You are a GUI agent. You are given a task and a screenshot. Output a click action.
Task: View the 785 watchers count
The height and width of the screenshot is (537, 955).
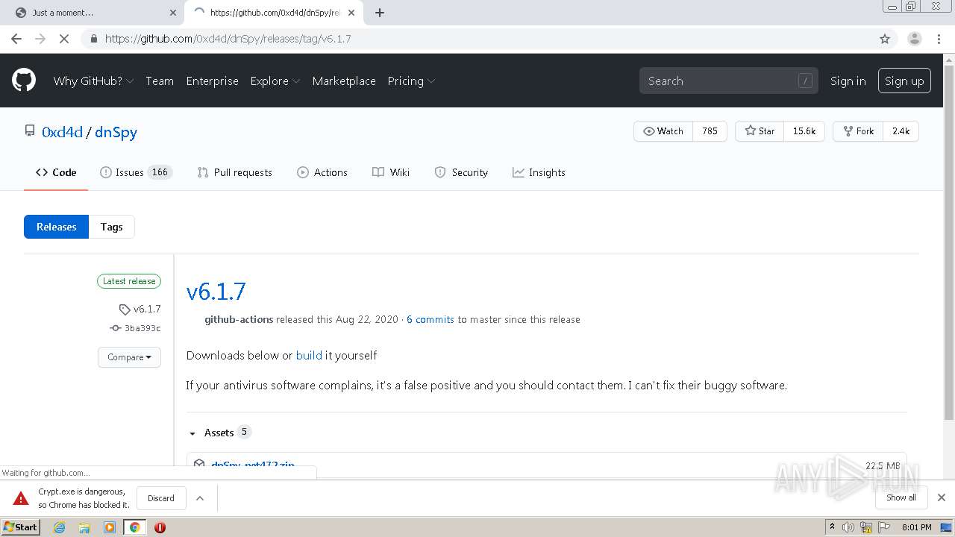pos(710,131)
